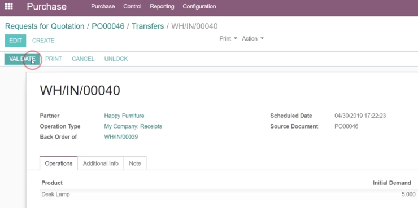Click the Purchase app title
The height and width of the screenshot is (208, 418).
coord(47,6)
